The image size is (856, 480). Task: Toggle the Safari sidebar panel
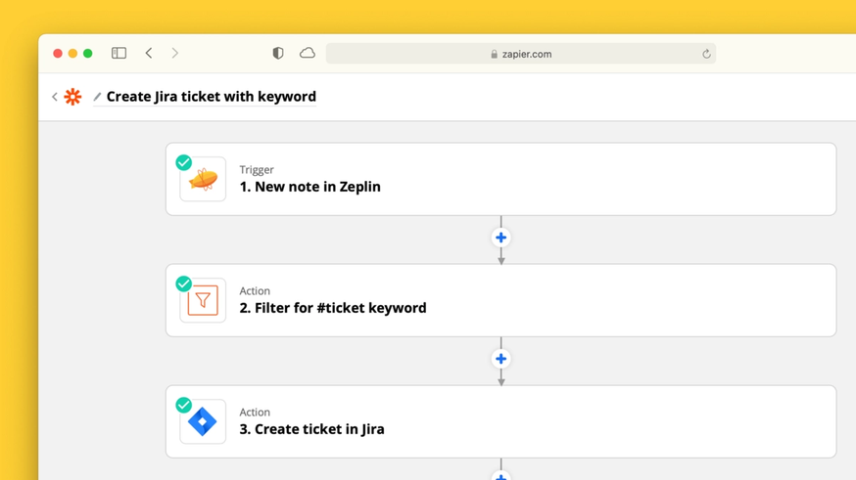(119, 54)
